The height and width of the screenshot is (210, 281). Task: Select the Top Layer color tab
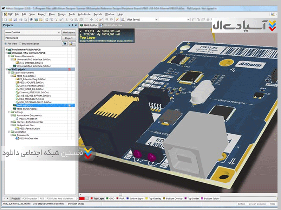tap(98, 198)
